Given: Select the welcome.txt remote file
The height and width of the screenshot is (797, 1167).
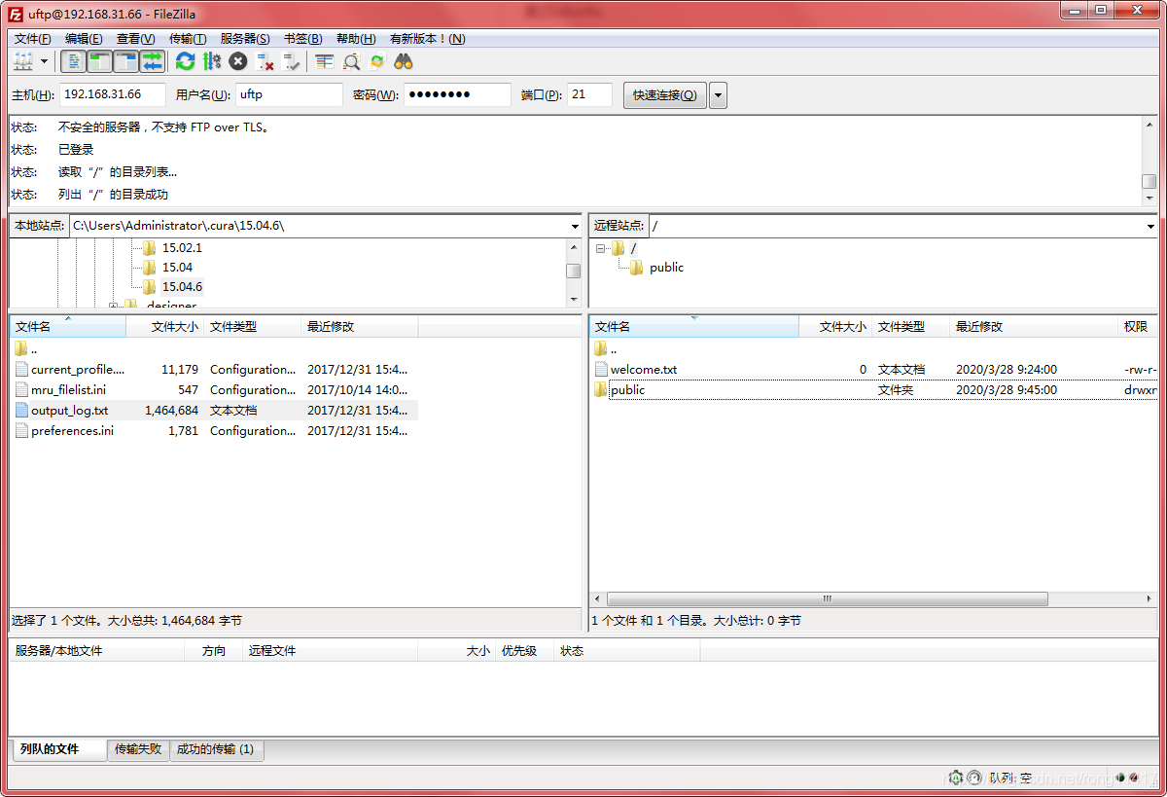Looking at the screenshot, I should click(644, 369).
